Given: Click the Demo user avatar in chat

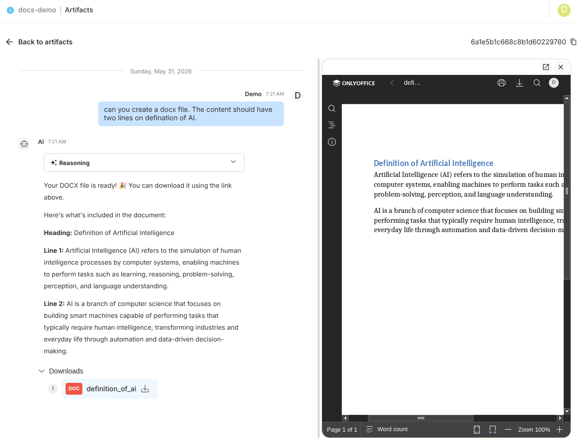Looking at the screenshot, I should coord(297,96).
